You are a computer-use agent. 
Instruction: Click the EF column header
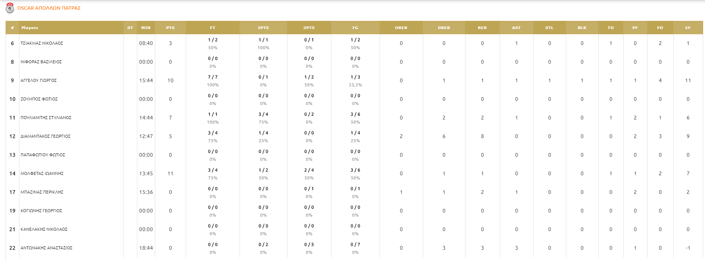coord(688,28)
